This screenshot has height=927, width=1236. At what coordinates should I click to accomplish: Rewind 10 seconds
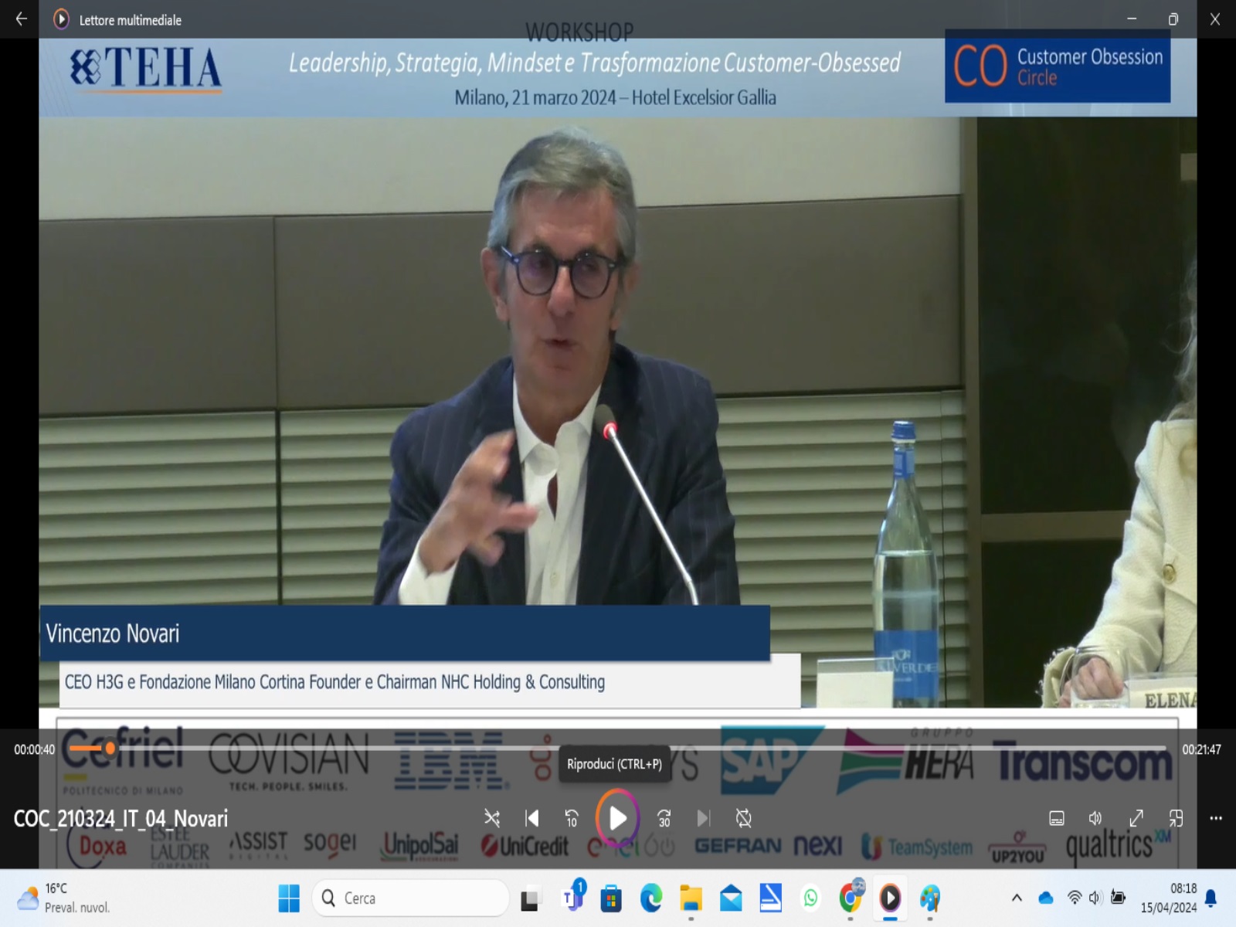coord(572,818)
